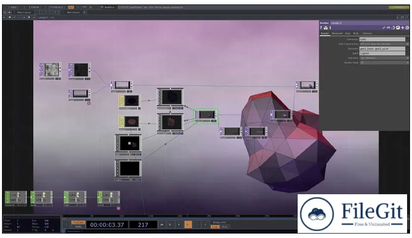412x238 pixels.
Task: Click the square icon in path bar
Action: (10, 17)
